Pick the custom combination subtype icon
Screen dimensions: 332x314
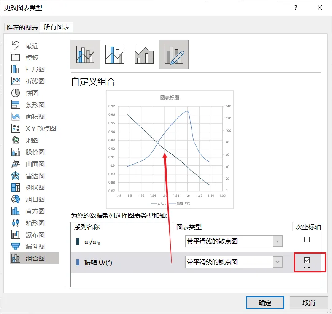(174, 54)
